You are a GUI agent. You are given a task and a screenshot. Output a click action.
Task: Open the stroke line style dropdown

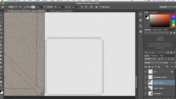[x=50, y=7]
